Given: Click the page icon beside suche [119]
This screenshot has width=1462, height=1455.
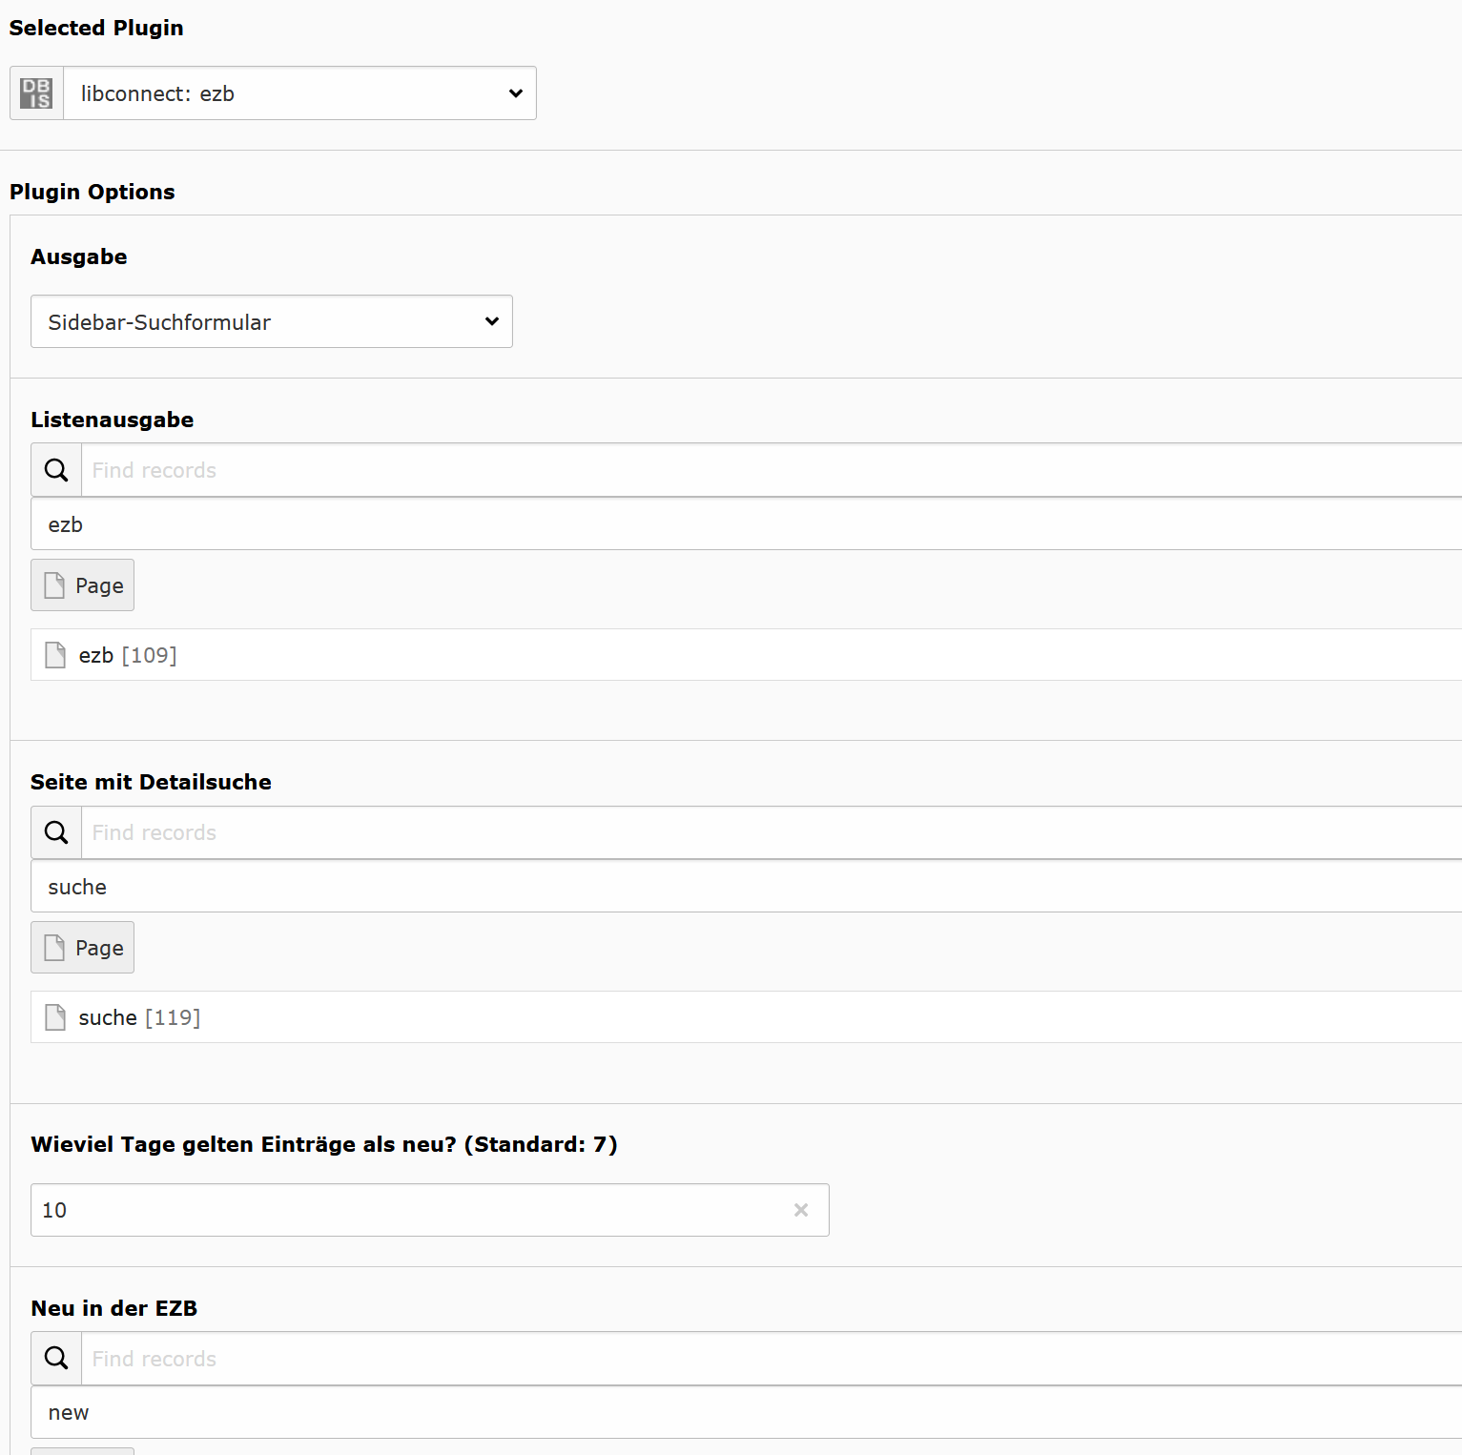Looking at the screenshot, I should pyautogui.click(x=54, y=1016).
